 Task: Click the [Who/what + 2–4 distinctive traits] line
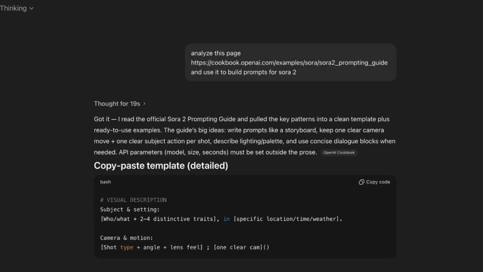pos(221,219)
